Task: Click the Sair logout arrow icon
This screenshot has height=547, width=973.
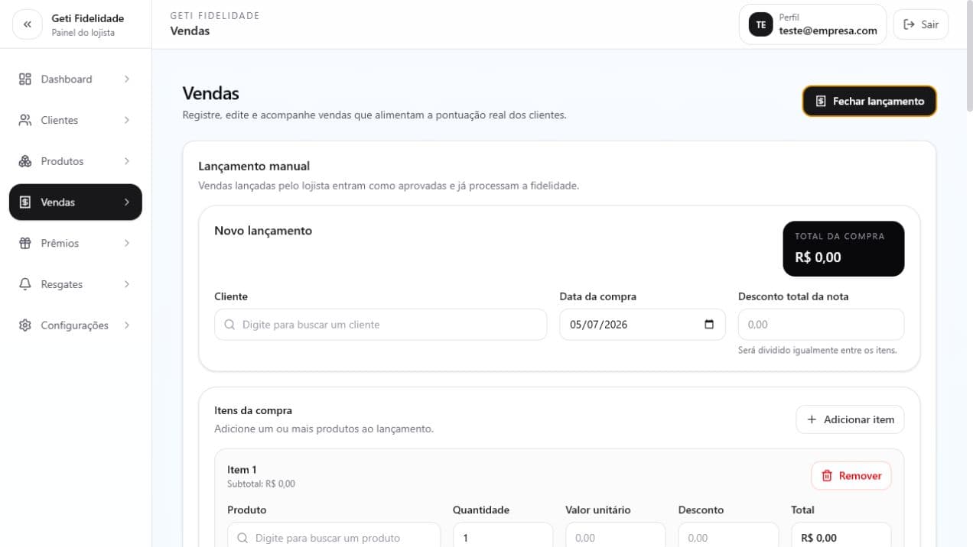Action: pos(909,24)
